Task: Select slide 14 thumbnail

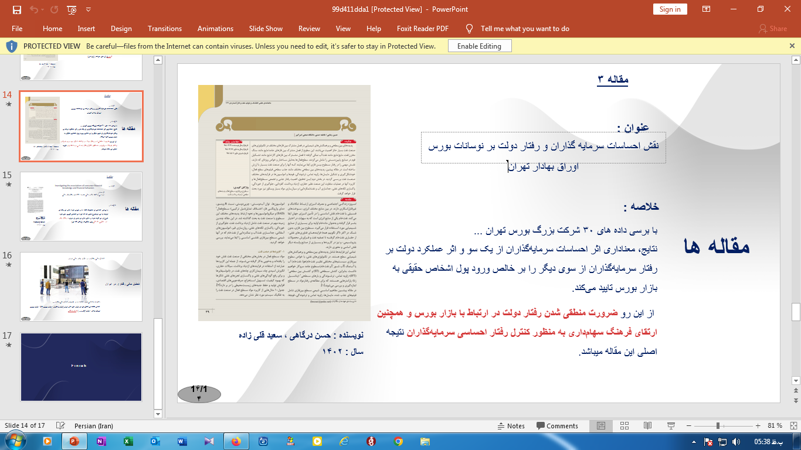Action: click(81, 126)
